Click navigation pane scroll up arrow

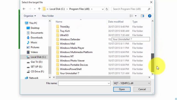click(x=50, y=21)
